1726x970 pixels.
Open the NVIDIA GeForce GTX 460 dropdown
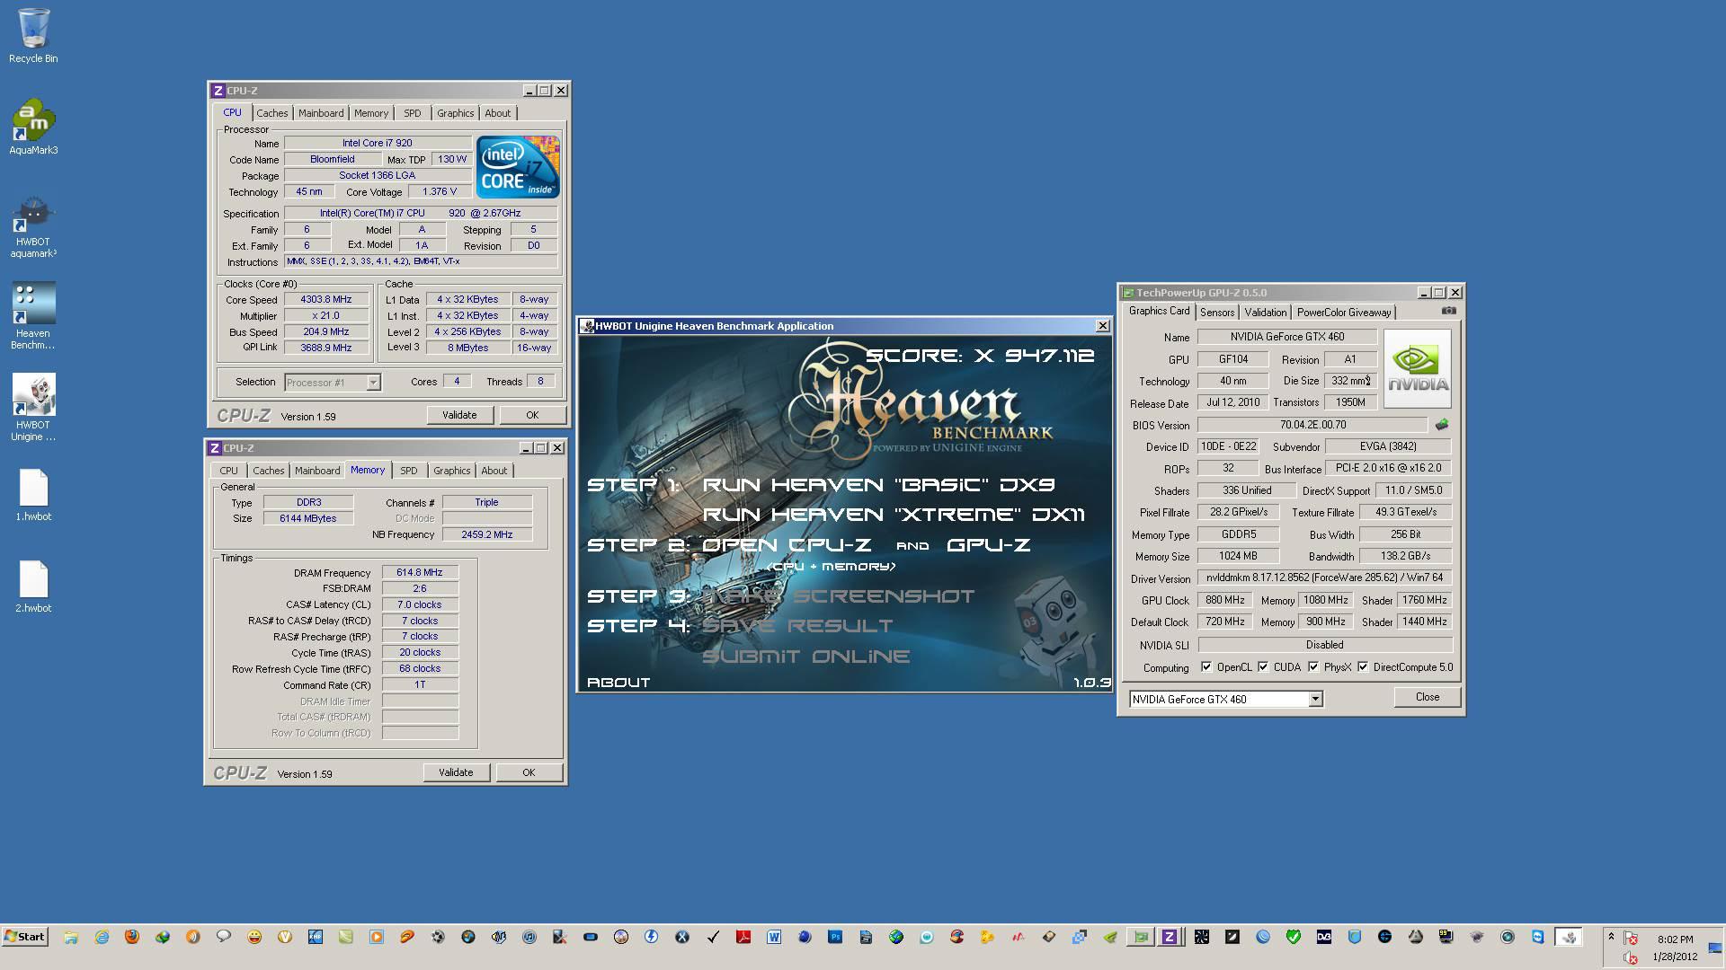point(1315,699)
